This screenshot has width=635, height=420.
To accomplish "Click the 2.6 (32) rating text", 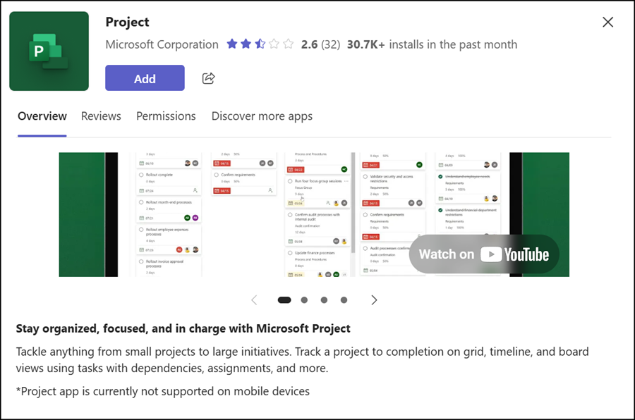I will tap(320, 44).
